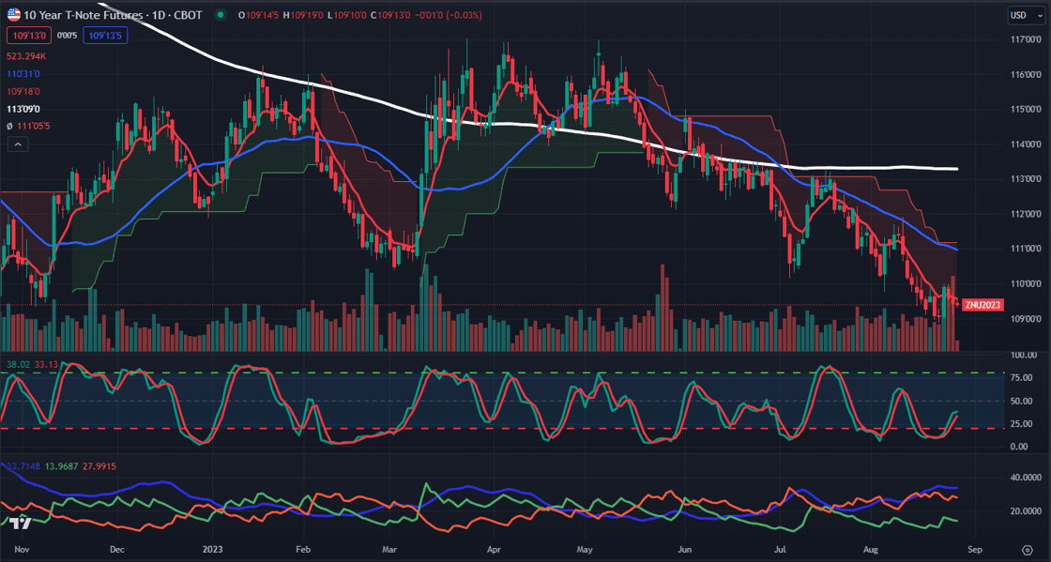The height and width of the screenshot is (562, 1051).
Task: Open the USD currency dropdown
Action: point(1027,15)
